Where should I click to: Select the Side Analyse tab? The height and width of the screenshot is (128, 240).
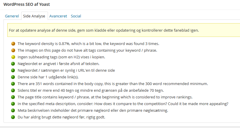[34, 16]
